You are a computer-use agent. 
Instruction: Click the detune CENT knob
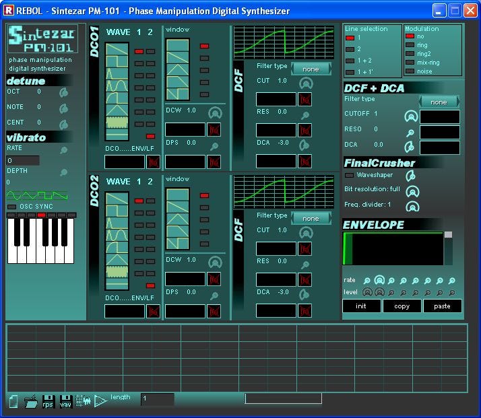point(63,125)
